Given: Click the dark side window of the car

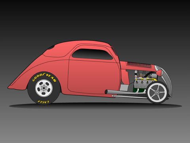Looking at the screenshot, I should [92, 54].
